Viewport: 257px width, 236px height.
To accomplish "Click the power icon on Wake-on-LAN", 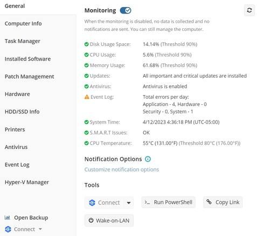I will pyautogui.click(x=91, y=220).
